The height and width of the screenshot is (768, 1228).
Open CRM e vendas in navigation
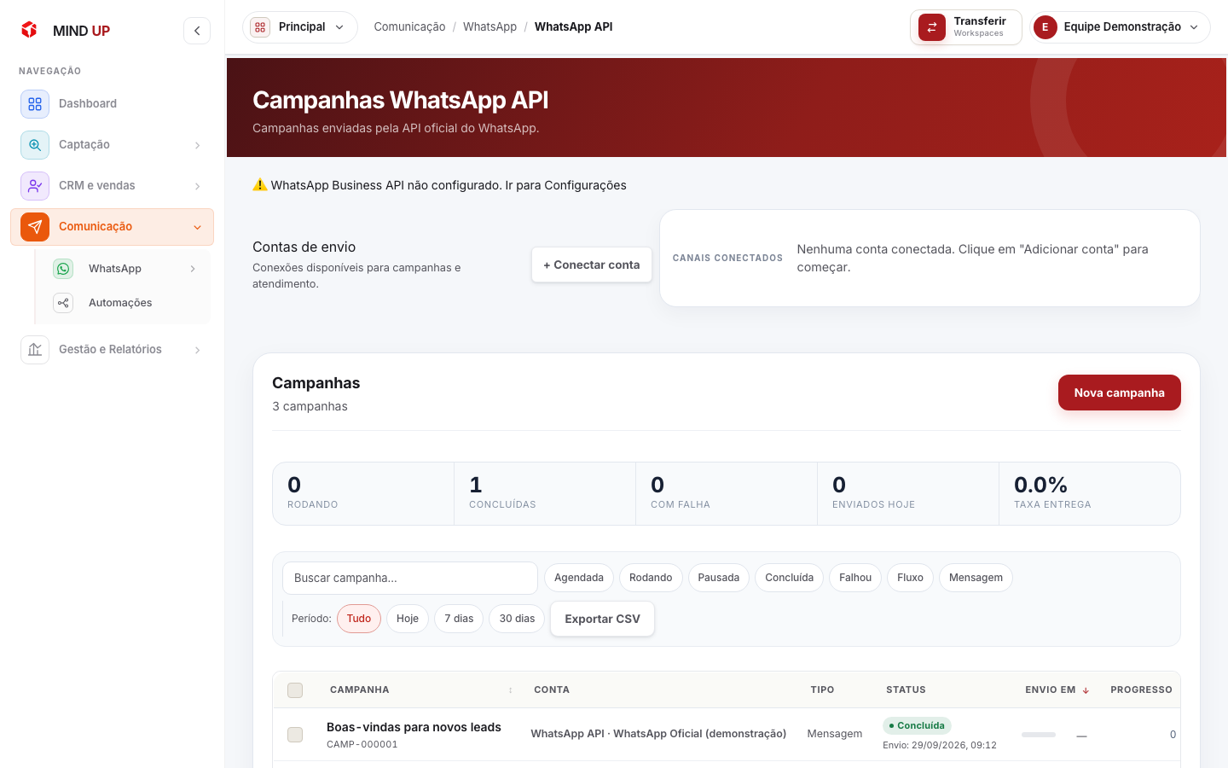(x=112, y=186)
